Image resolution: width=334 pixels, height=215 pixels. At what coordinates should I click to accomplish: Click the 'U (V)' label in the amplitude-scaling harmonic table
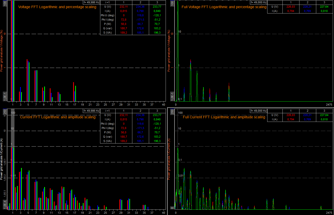(x=108, y=115)
